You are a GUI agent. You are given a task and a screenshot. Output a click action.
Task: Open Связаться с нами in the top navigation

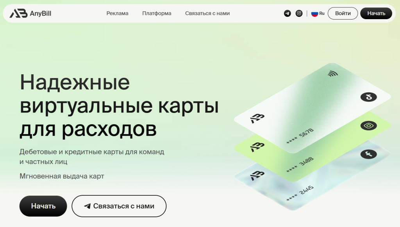click(207, 13)
